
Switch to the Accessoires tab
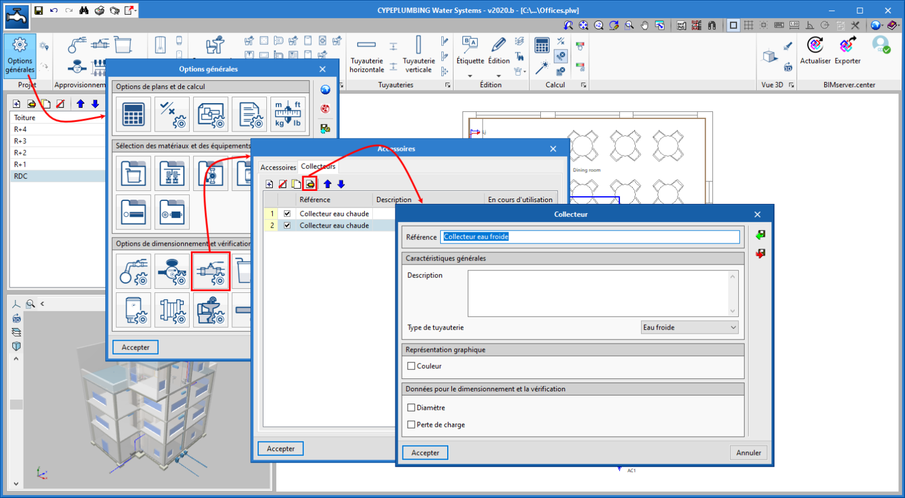[x=278, y=167]
